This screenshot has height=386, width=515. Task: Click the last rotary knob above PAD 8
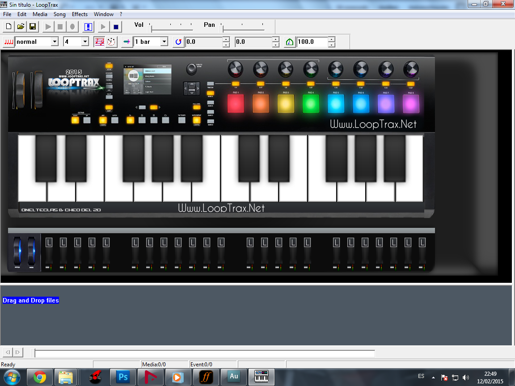411,69
